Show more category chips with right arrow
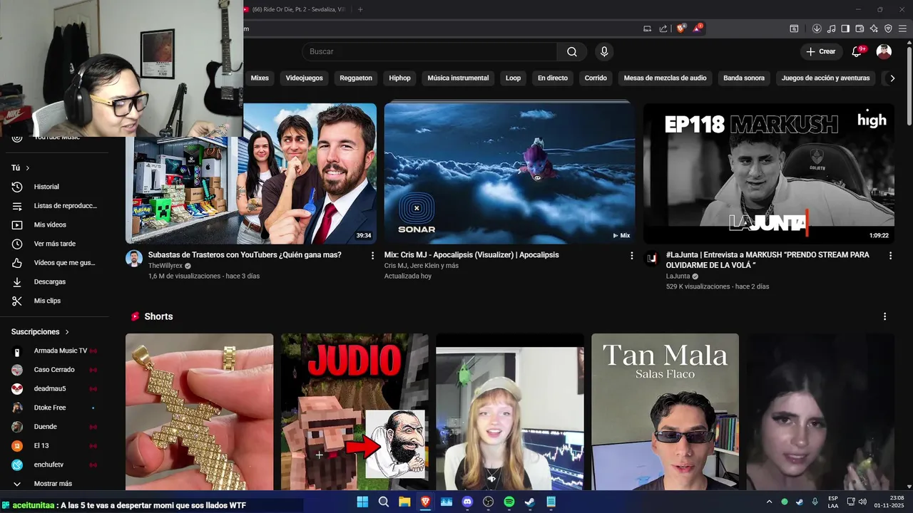The height and width of the screenshot is (513, 913). (892, 78)
